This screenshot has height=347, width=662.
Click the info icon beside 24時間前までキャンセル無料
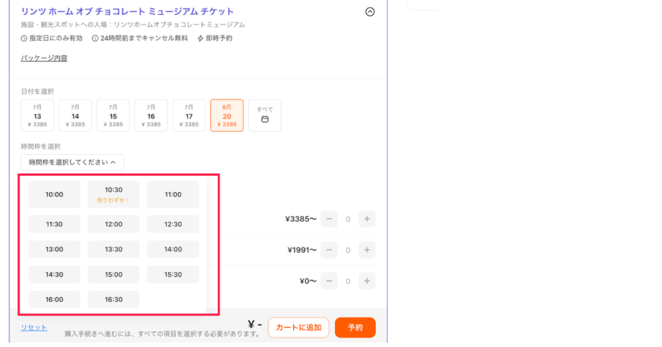click(x=95, y=38)
